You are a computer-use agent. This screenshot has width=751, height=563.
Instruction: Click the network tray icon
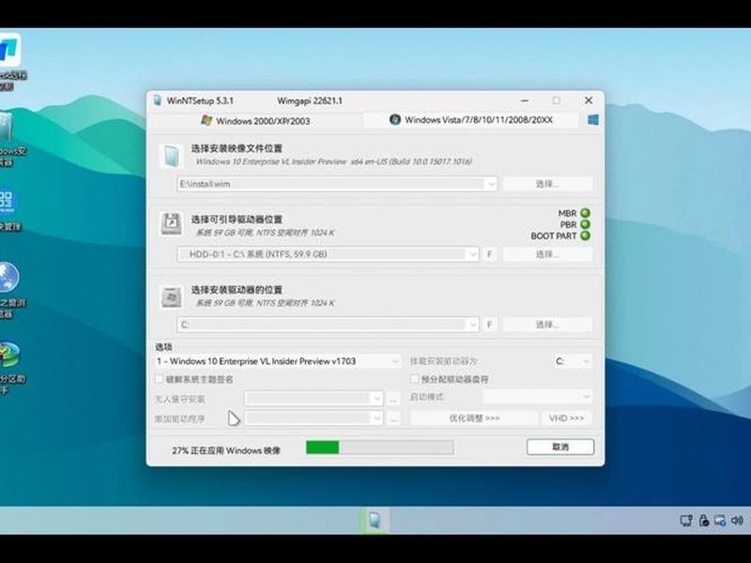[686, 521]
